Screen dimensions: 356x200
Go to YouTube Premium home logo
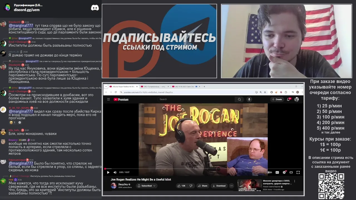point(121,99)
